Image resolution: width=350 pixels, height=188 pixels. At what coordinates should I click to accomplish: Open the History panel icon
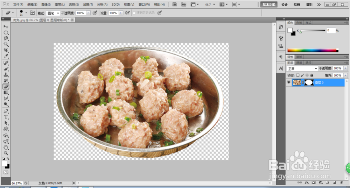click(281, 27)
